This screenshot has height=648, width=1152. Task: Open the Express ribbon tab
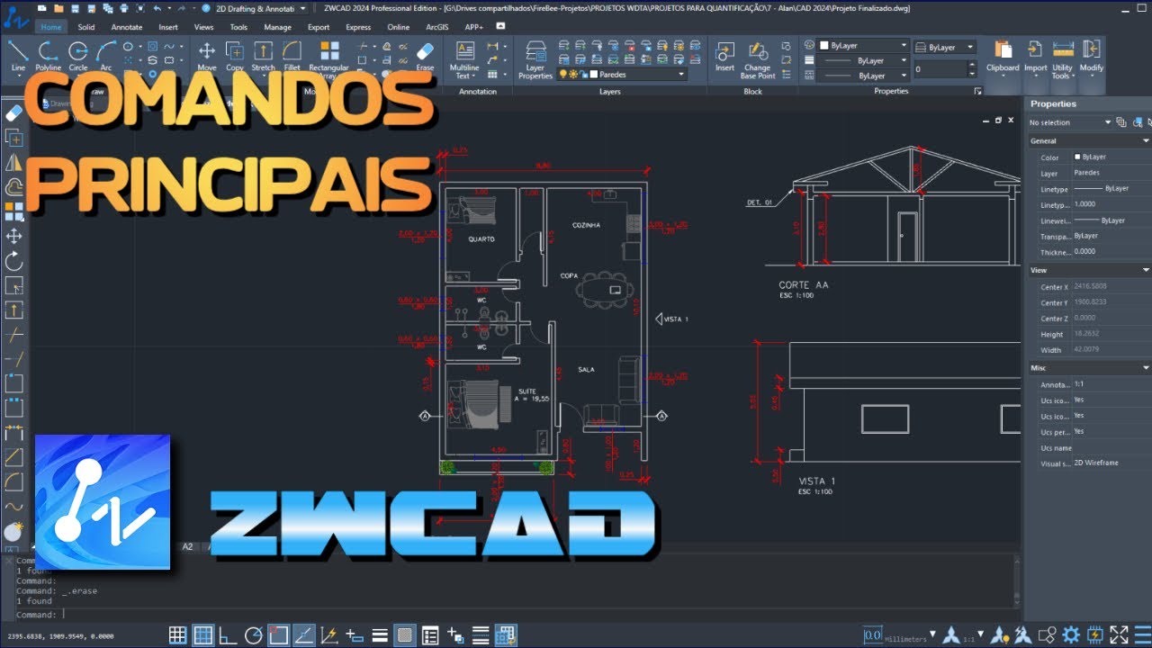click(x=358, y=27)
